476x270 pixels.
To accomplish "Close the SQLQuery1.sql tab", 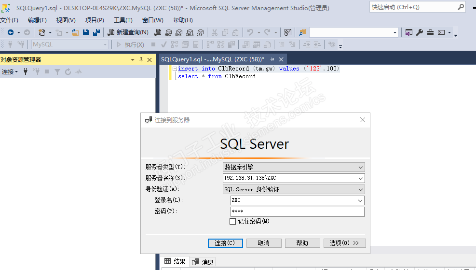I will [x=281, y=59].
